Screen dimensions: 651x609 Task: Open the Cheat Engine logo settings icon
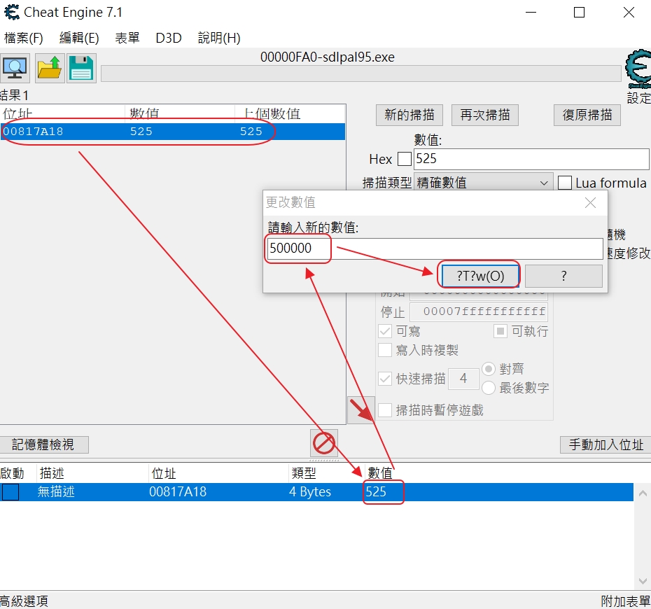click(638, 69)
